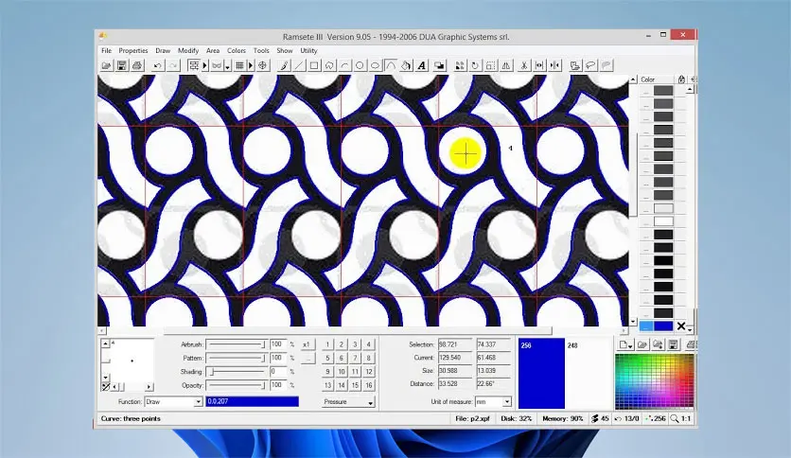This screenshot has height=458, width=791.
Task: Open the Modify menu
Action: [x=188, y=50]
